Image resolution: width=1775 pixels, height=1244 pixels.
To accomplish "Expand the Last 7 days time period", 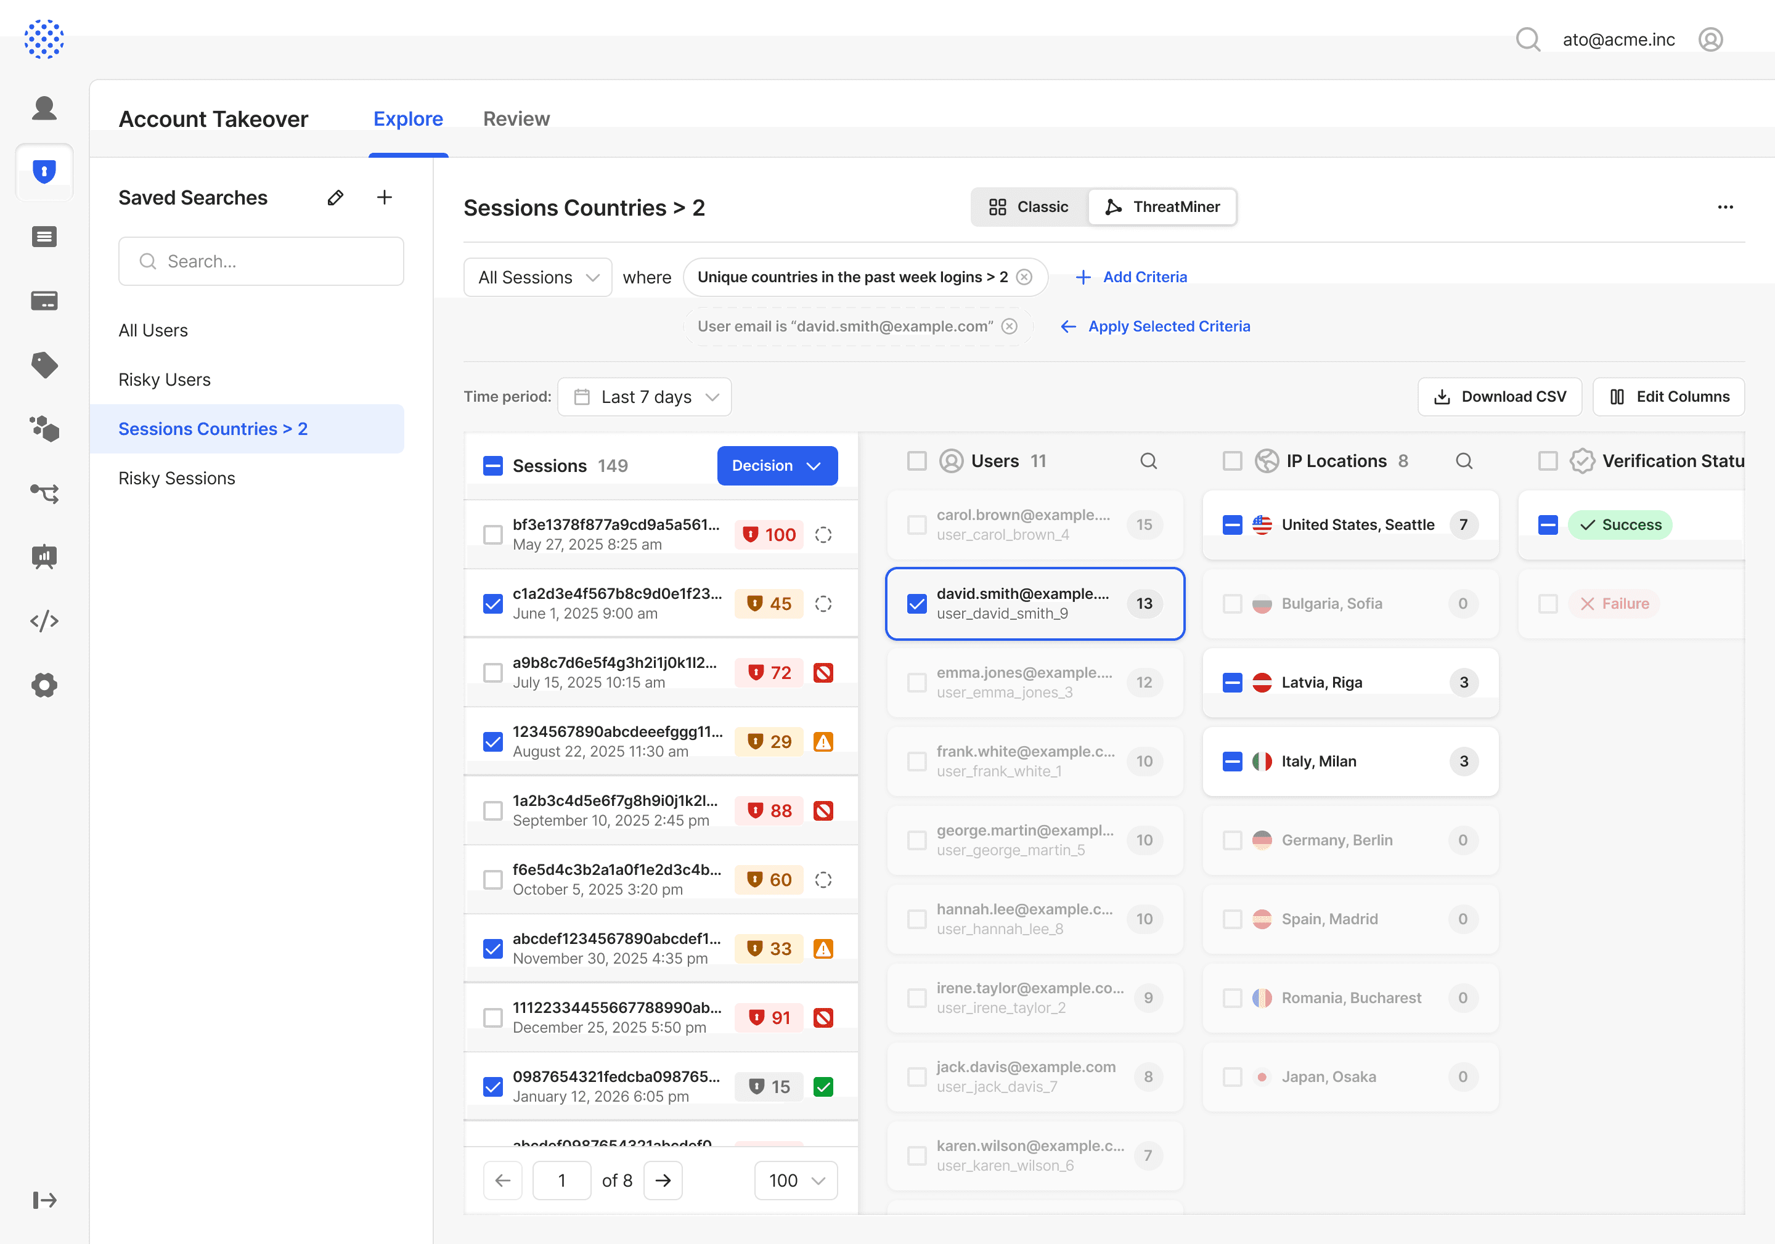I will [x=645, y=397].
